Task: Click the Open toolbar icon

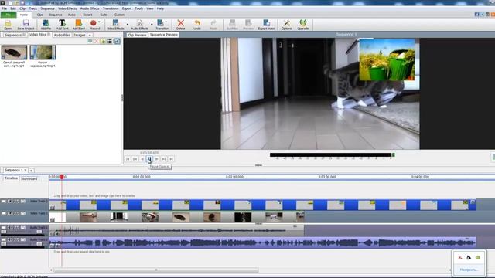Action: coord(8,25)
